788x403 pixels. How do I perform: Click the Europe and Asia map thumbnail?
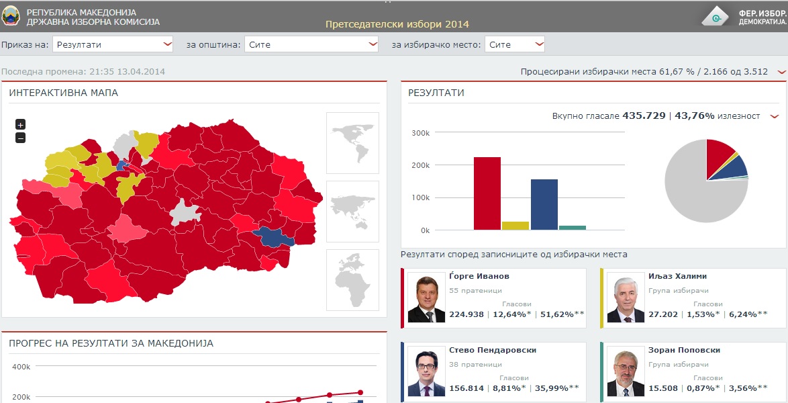(x=352, y=211)
